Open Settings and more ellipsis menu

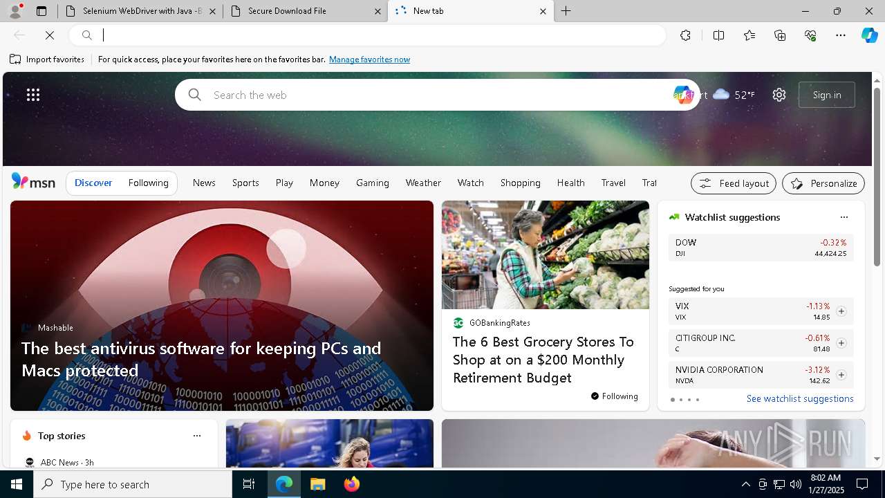[x=841, y=35]
